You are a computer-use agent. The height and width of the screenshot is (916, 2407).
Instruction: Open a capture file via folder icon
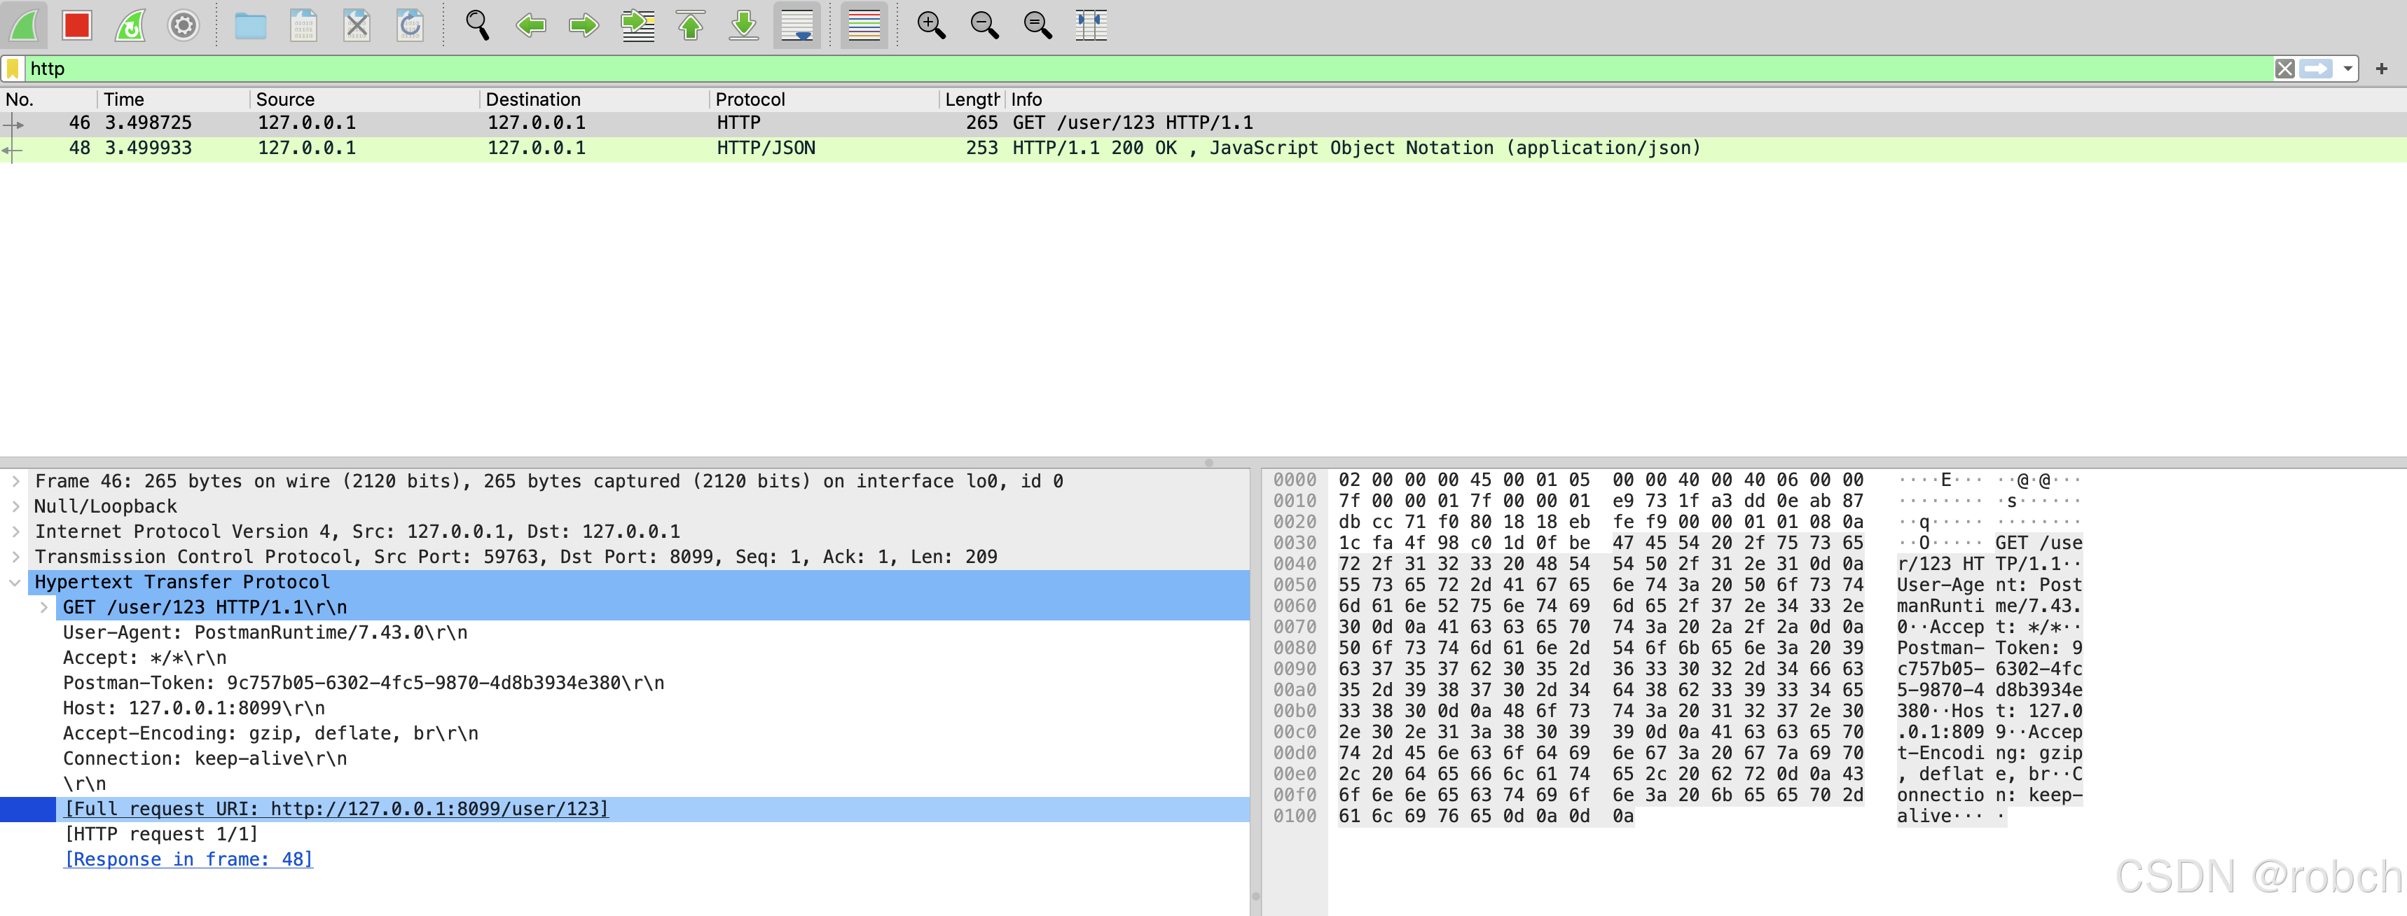[250, 25]
